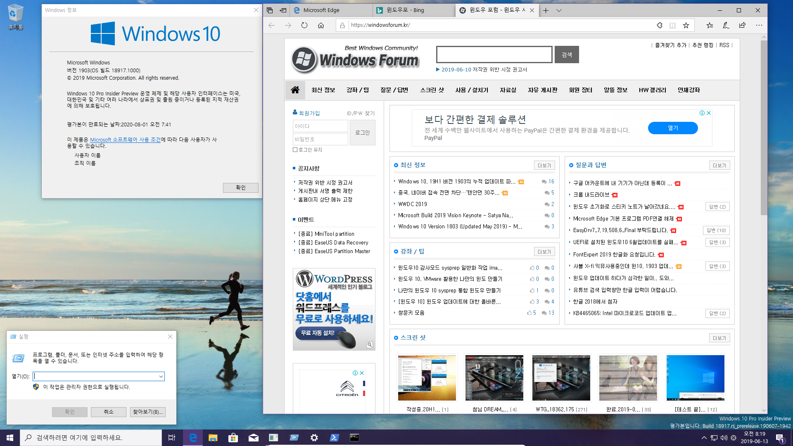Open WTG_18362.175 screenshot thumbnail
The height and width of the screenshot is (446, 793).
click(561, 378)
